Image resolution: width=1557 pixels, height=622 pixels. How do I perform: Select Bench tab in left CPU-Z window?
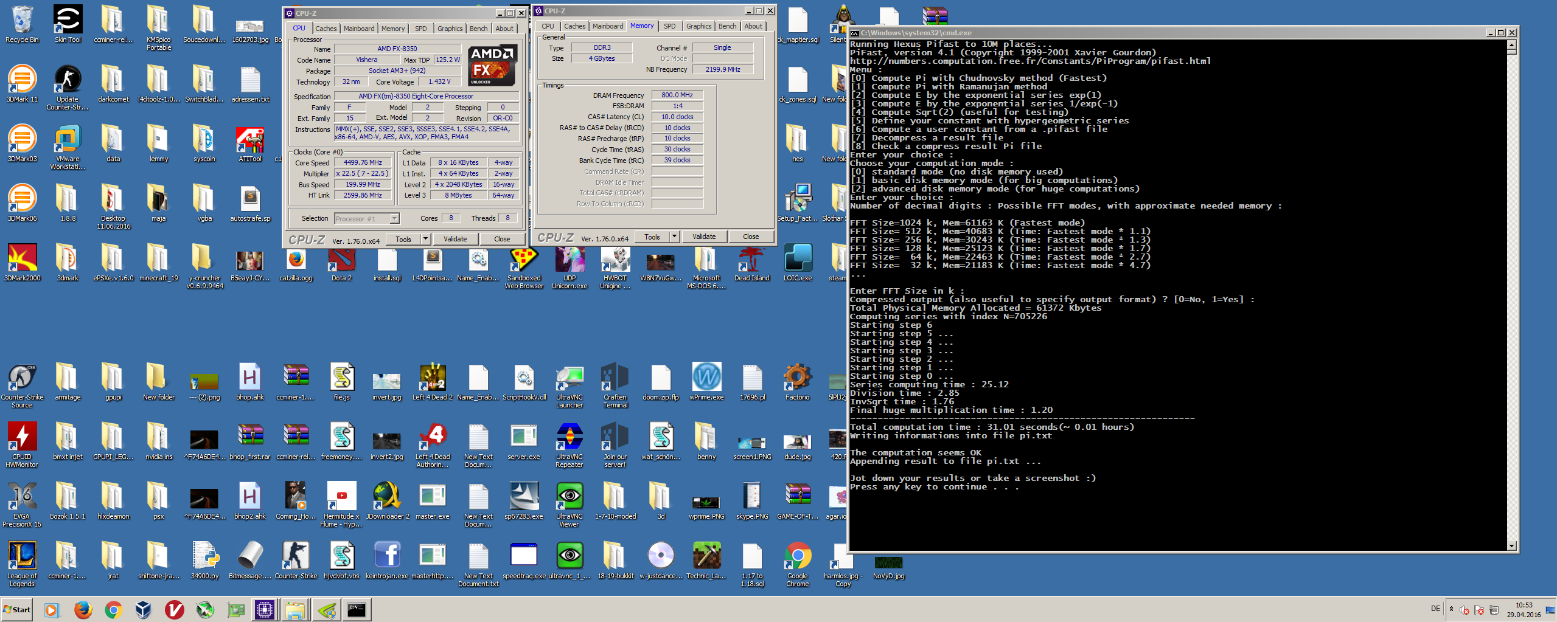478,29
